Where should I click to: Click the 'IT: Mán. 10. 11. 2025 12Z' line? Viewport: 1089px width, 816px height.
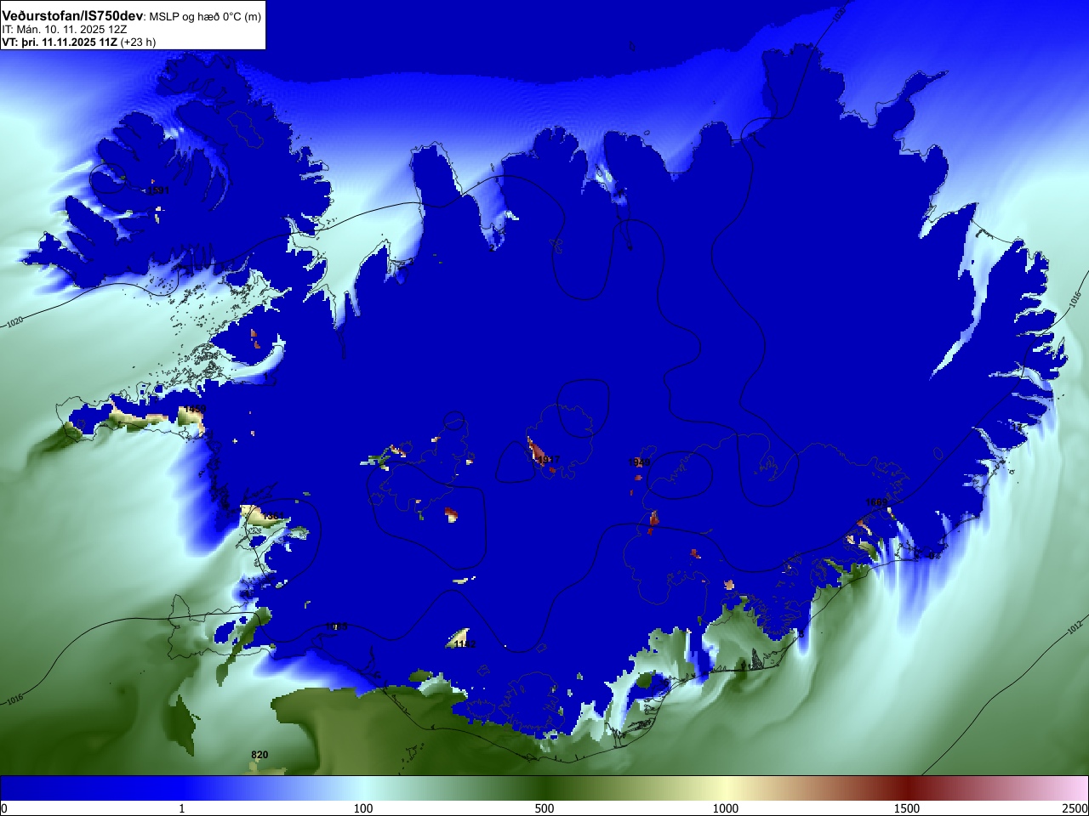coord(65,30)
